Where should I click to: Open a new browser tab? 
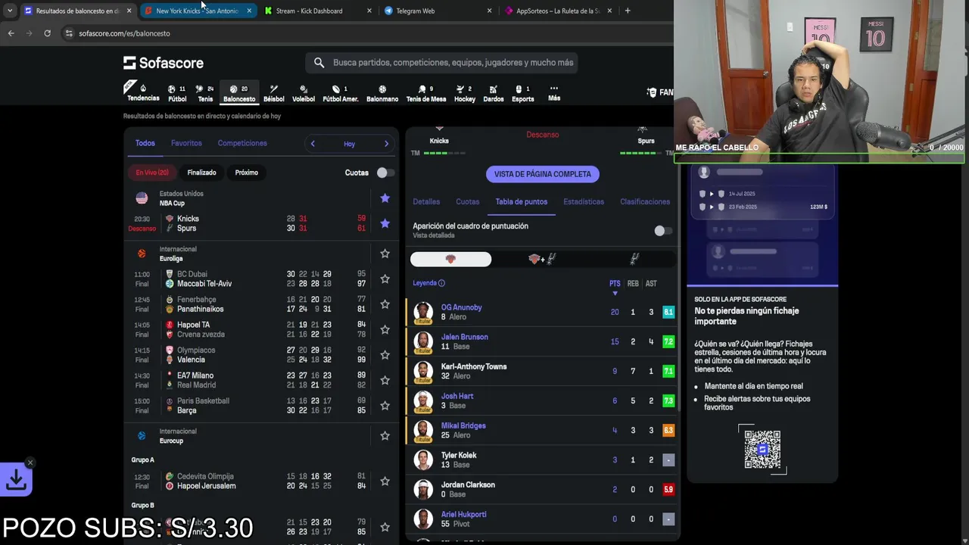628,11
